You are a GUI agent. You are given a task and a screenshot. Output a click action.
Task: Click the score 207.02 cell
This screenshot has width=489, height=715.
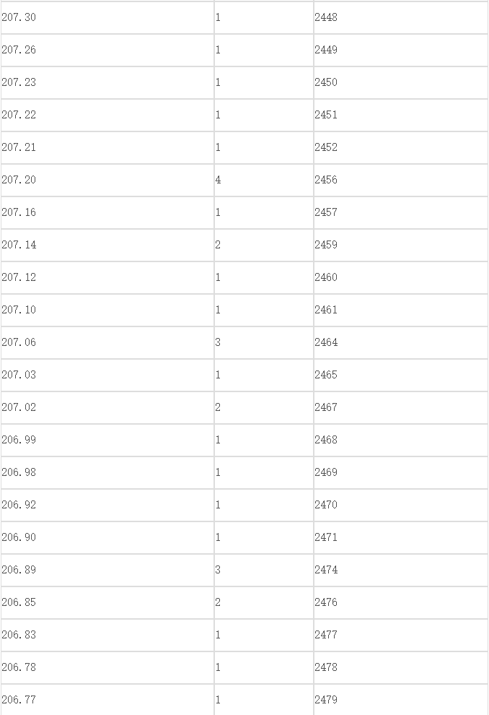(107, 407)
